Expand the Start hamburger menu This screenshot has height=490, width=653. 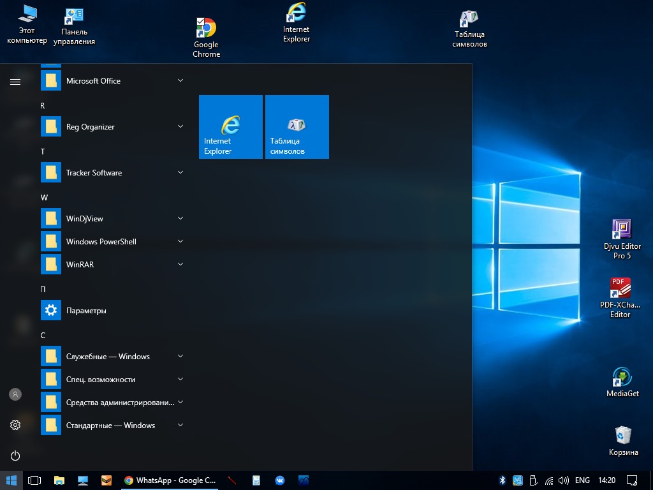[x=15, y=82]
